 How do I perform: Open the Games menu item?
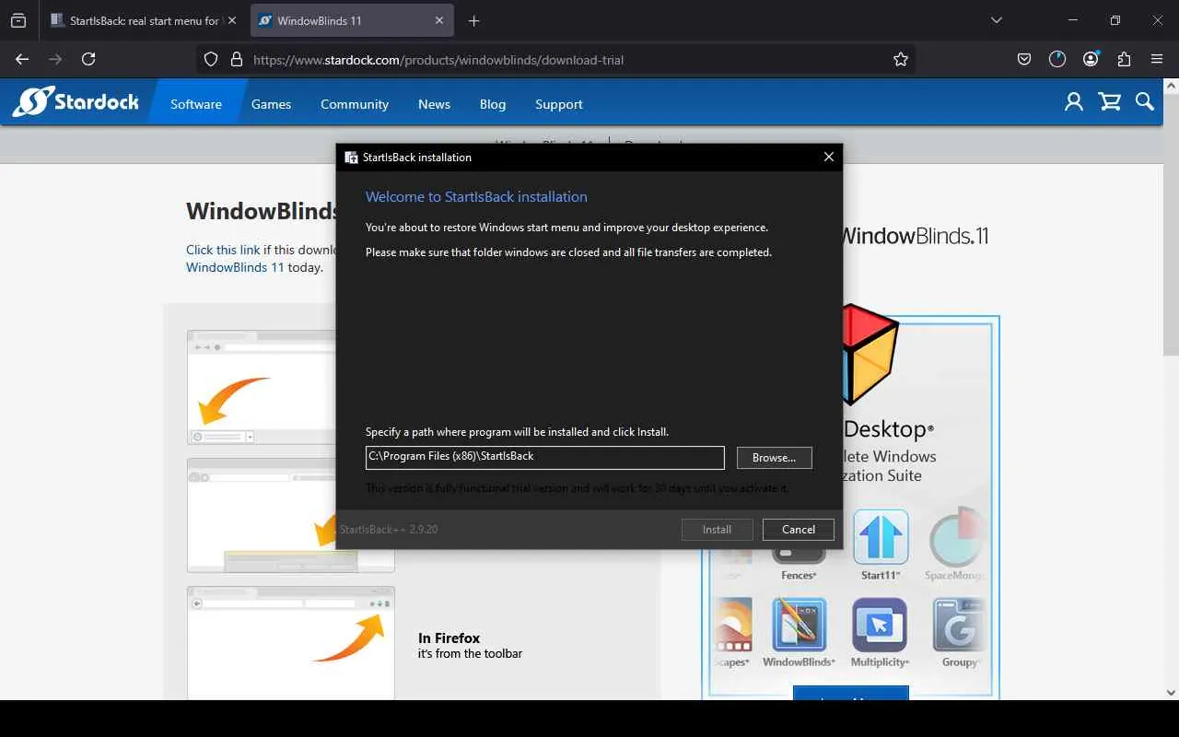pyautogui.click(x=271, y=104)
